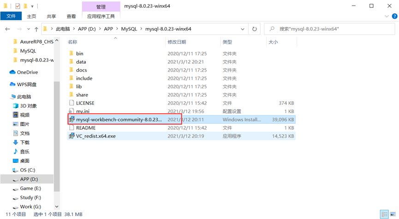399x219 pixels.
Task: Open 应用程序工具 ribbon tab
Action: [x=101, y=16]
